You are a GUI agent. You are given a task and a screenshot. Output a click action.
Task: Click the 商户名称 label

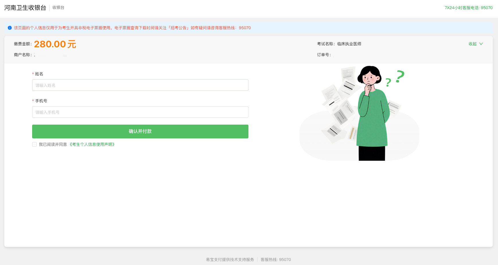point(23,55)
